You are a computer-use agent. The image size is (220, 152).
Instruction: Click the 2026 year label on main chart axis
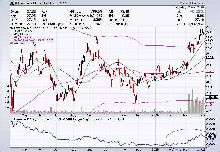[155, 115]
